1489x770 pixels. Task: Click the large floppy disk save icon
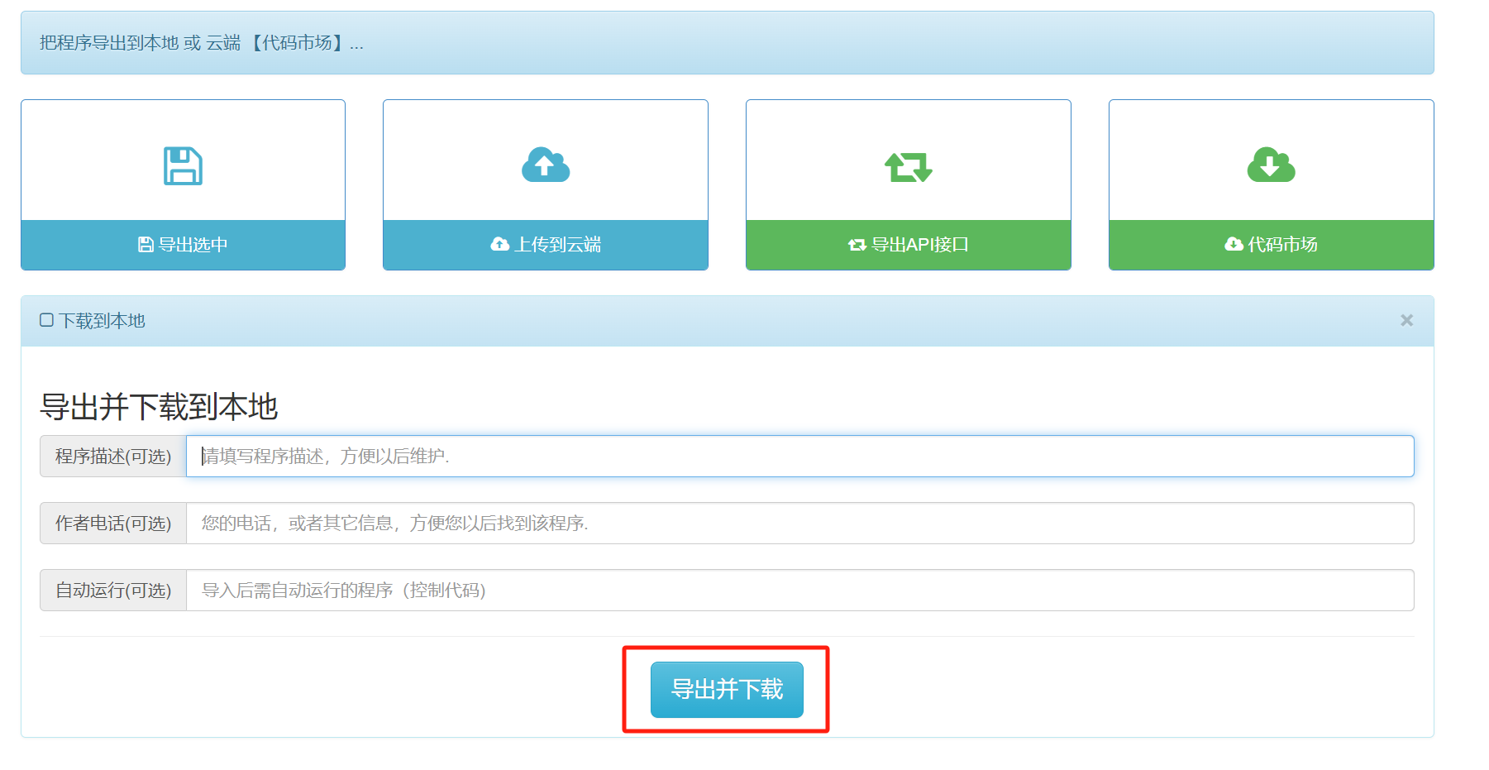[183, 166]
